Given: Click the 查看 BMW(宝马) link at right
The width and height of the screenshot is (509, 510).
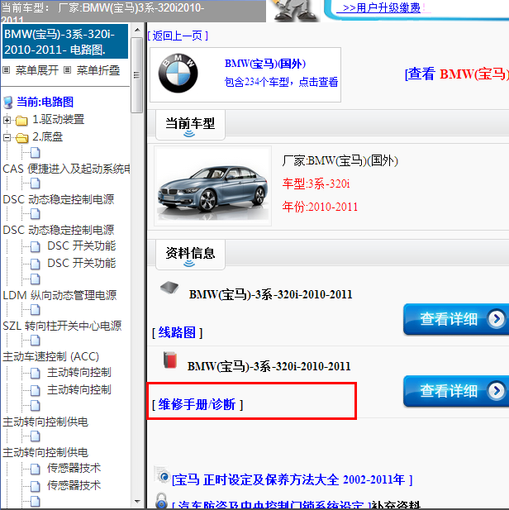Looking at the screenshot, I should 457,74.
